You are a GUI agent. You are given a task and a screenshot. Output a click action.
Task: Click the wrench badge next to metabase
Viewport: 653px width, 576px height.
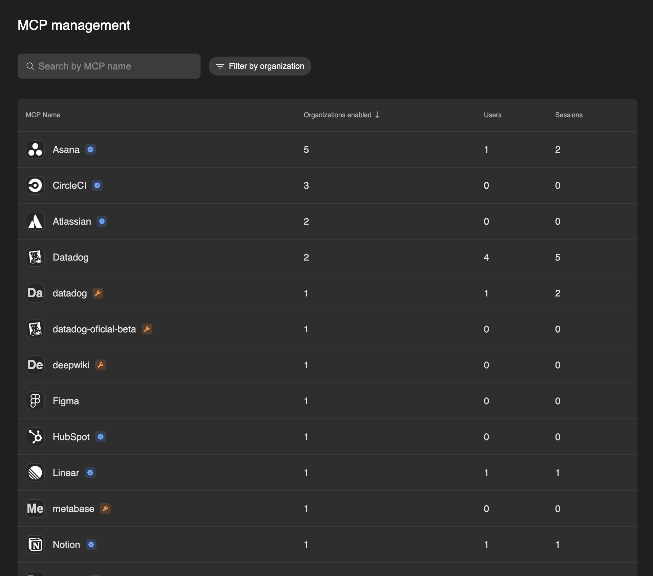tap(105, 509)
